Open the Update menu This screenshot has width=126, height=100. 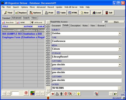[x=59, y=7]
